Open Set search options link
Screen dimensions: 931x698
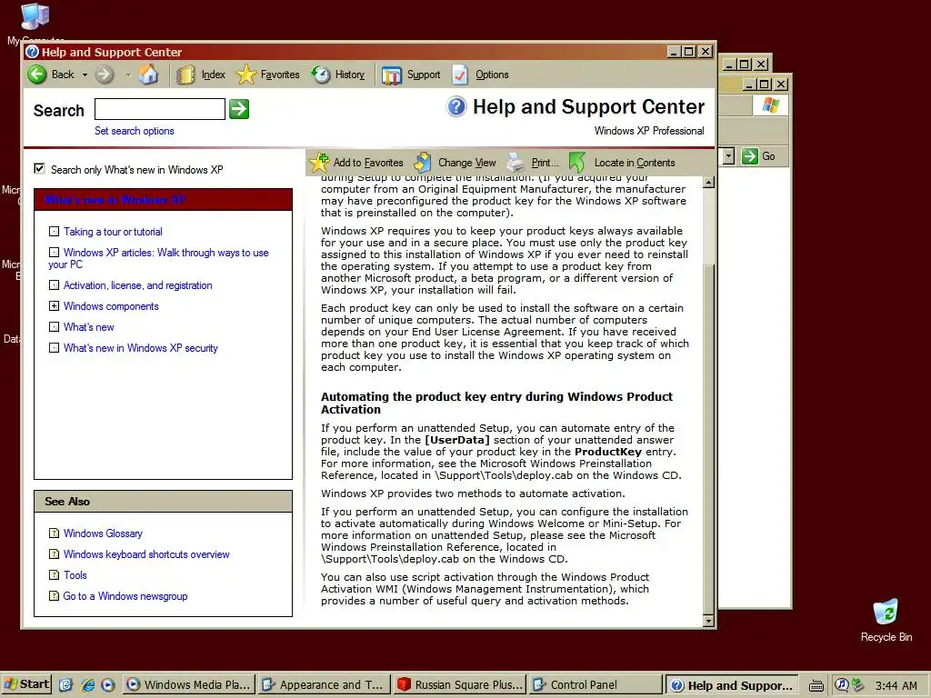pos(135,131)
